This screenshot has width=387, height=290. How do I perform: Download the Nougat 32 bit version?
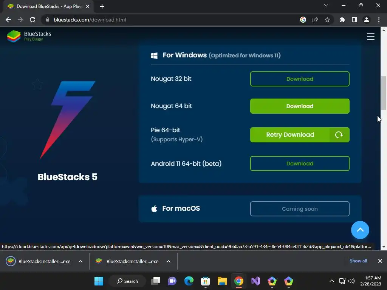tap(300, 79)
